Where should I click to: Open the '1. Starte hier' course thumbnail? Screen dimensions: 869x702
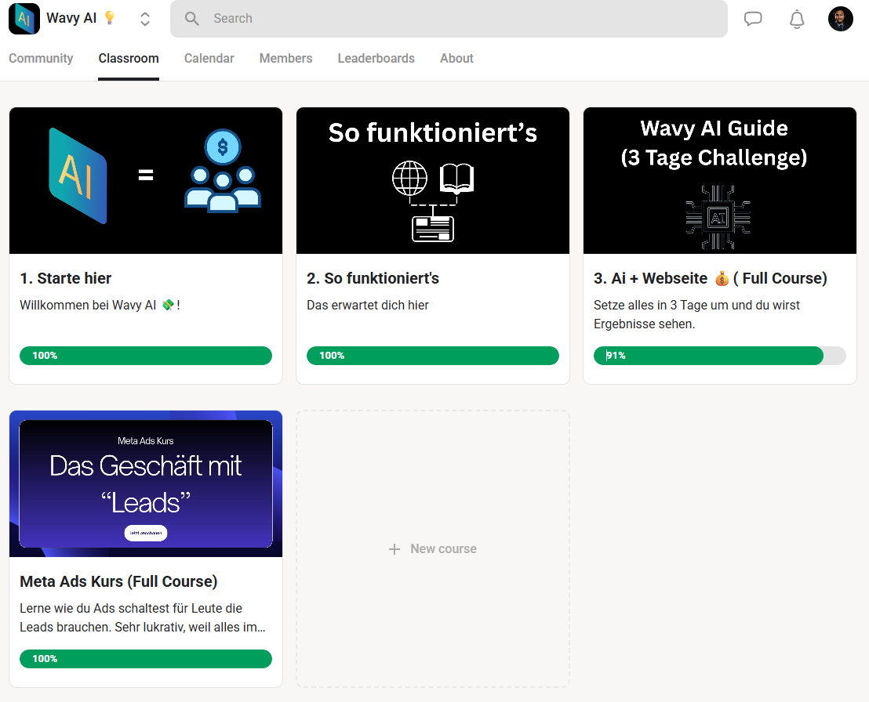click(x=146, y=180)
